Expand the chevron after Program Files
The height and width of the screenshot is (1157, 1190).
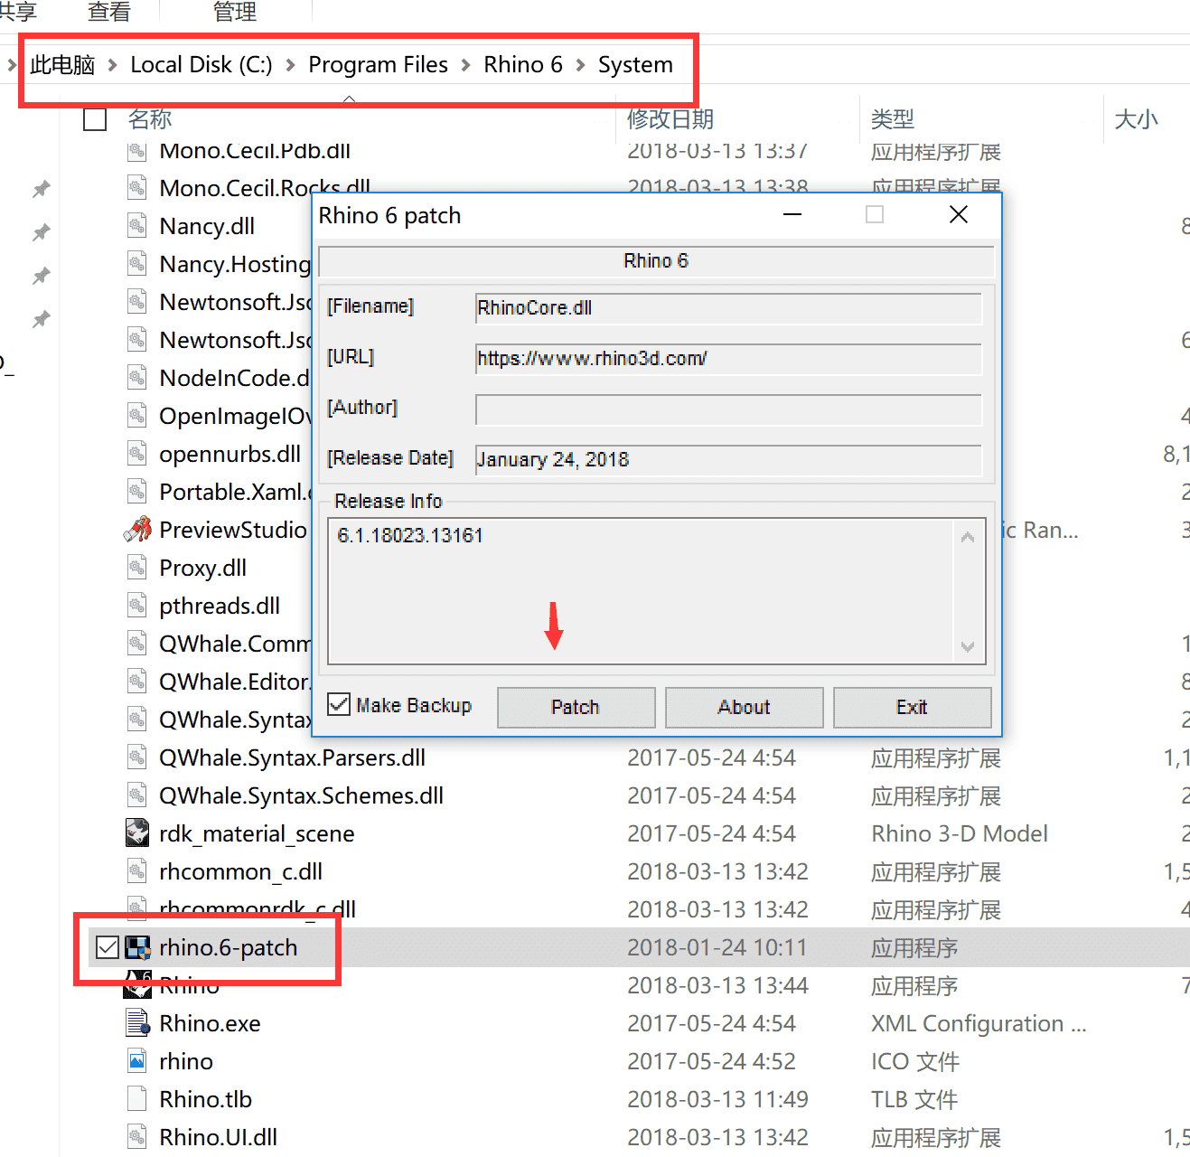tap(466, 65)
